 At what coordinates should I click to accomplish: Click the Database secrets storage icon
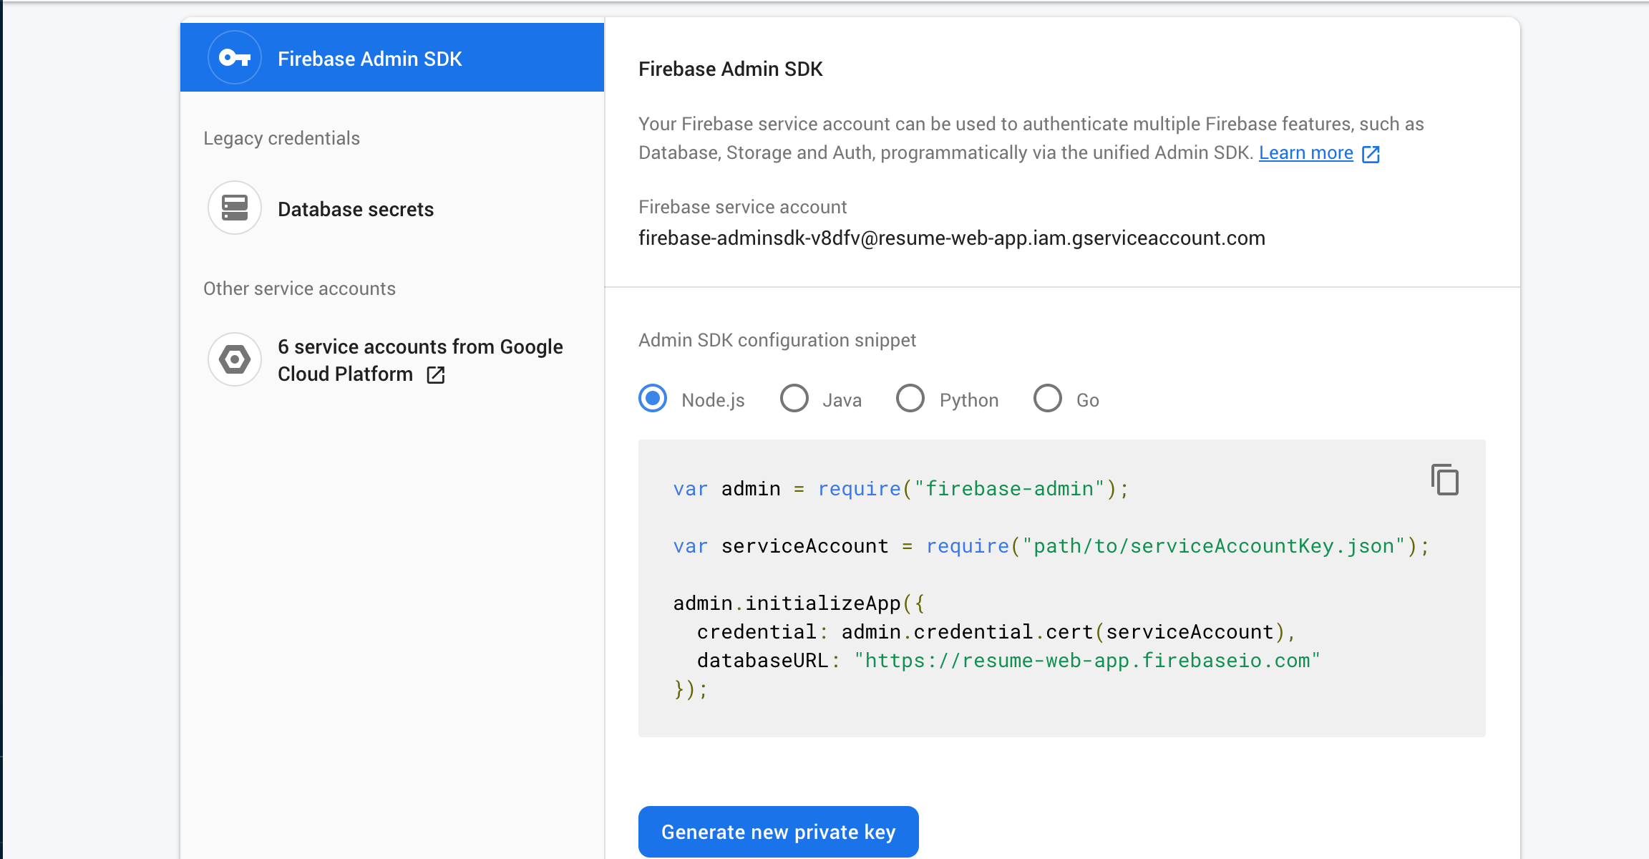coord(234,208)
